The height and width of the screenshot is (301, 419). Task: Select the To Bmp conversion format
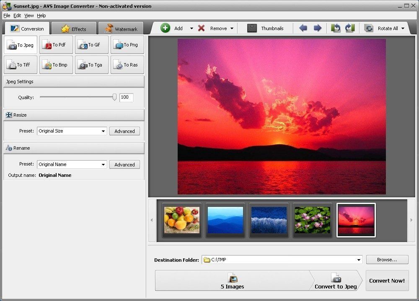[56, 65]
